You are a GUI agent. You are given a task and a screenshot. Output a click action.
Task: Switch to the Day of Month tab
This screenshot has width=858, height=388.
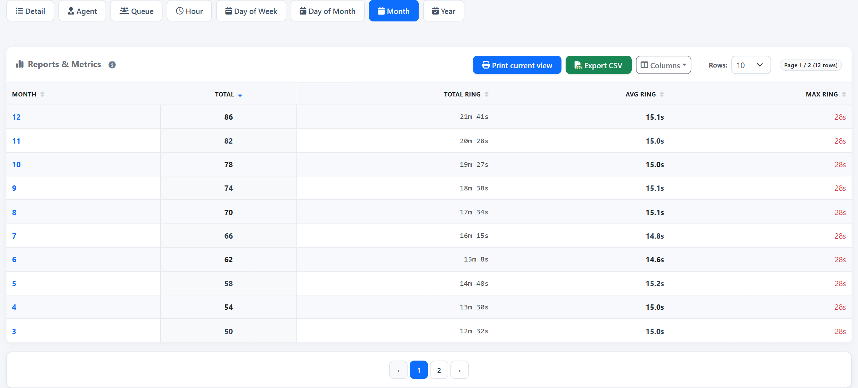coord(327,11)
